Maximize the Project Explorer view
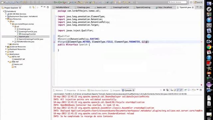The height and width of the screenshot is (120, 213). click(x=48, y=7)
